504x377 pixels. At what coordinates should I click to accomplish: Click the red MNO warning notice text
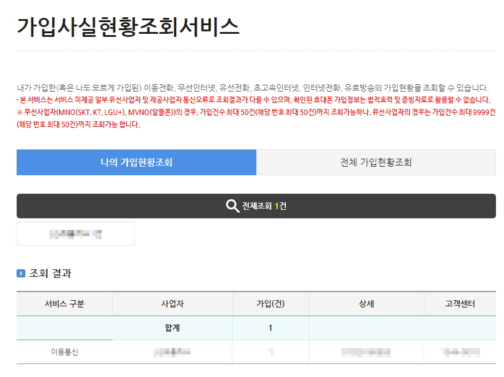[246, 117]
